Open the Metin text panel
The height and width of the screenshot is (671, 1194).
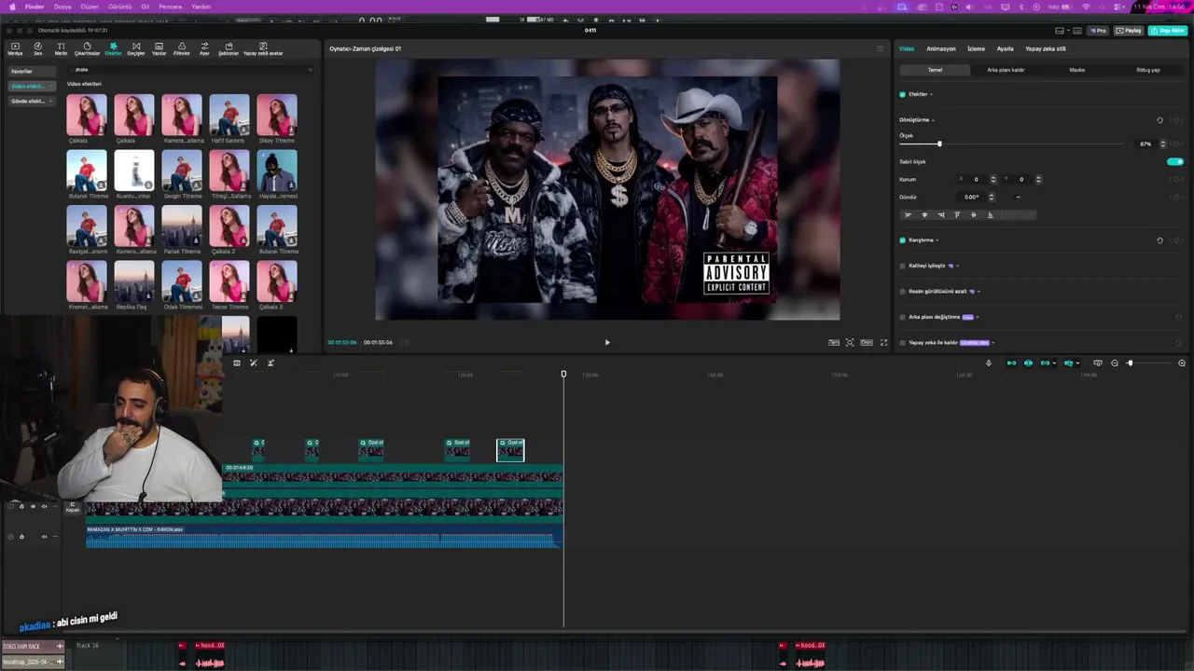click(x=61, y=48)
